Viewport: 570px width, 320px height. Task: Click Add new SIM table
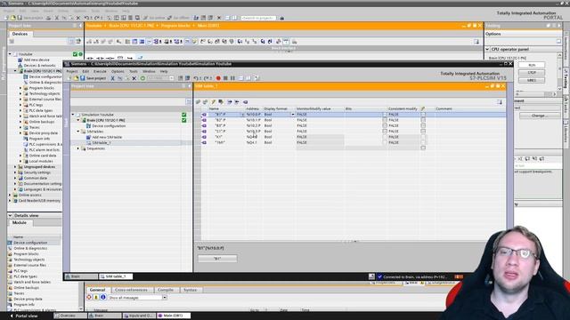pyautogui.click(x=107, y=137)
